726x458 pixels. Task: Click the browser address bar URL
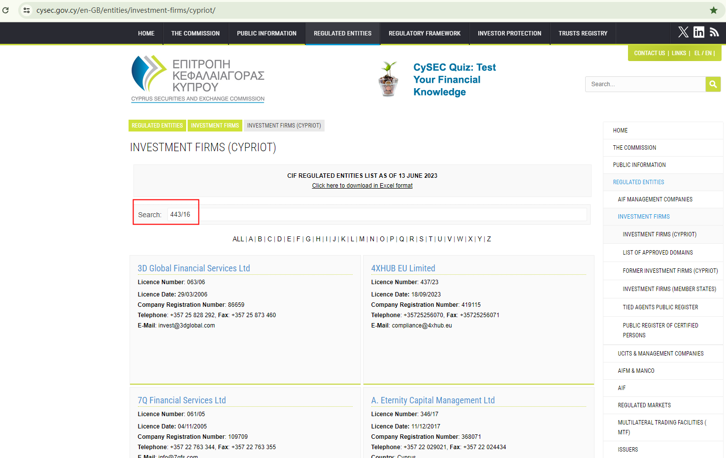pos(126,10)
